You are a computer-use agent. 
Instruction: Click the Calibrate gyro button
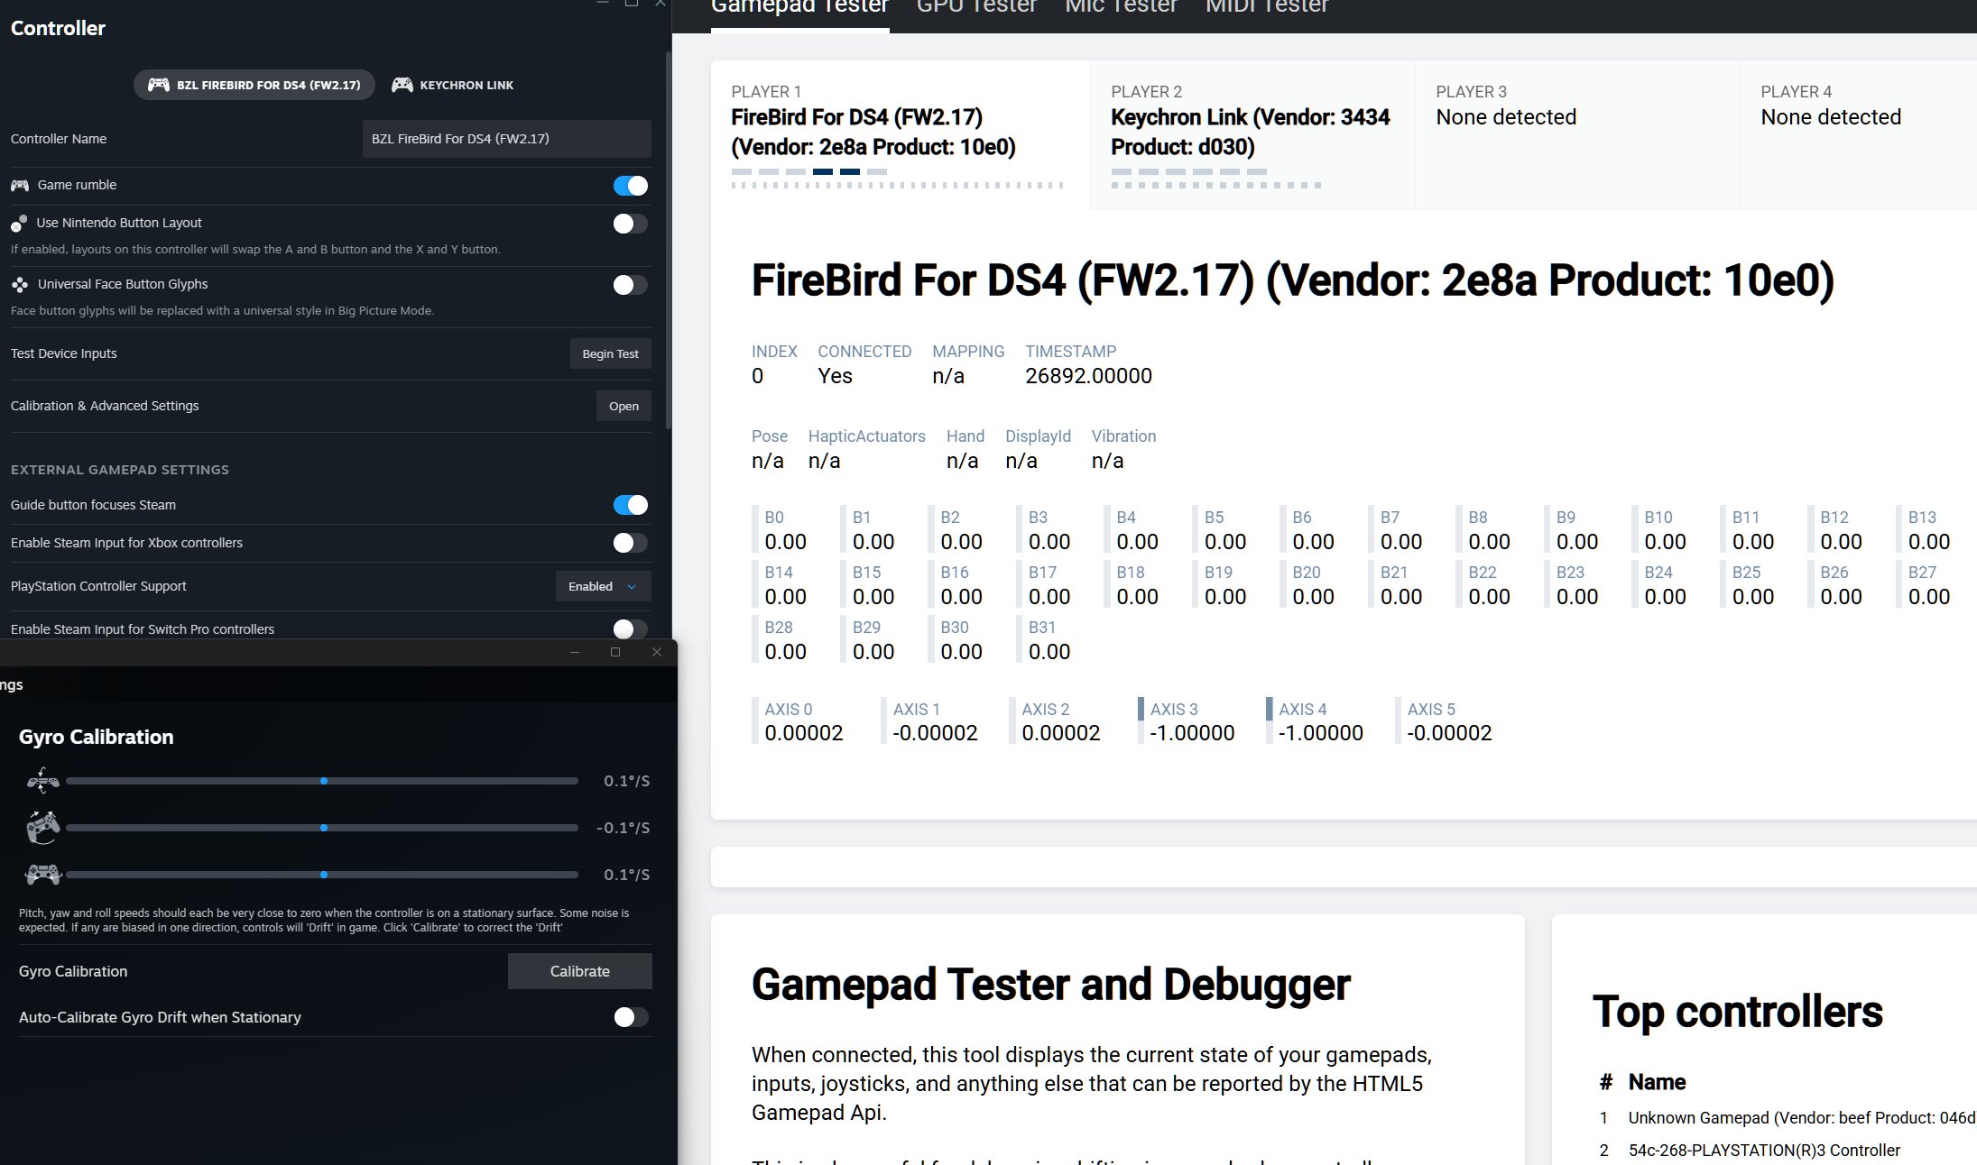pyautogui.click(x=579, y=971)
